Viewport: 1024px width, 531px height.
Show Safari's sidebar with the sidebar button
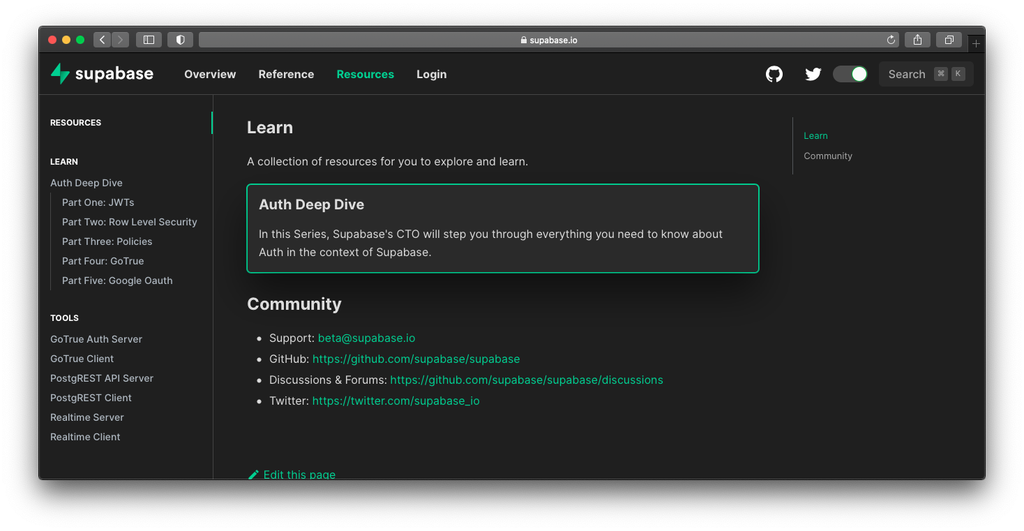pos(149,40)
